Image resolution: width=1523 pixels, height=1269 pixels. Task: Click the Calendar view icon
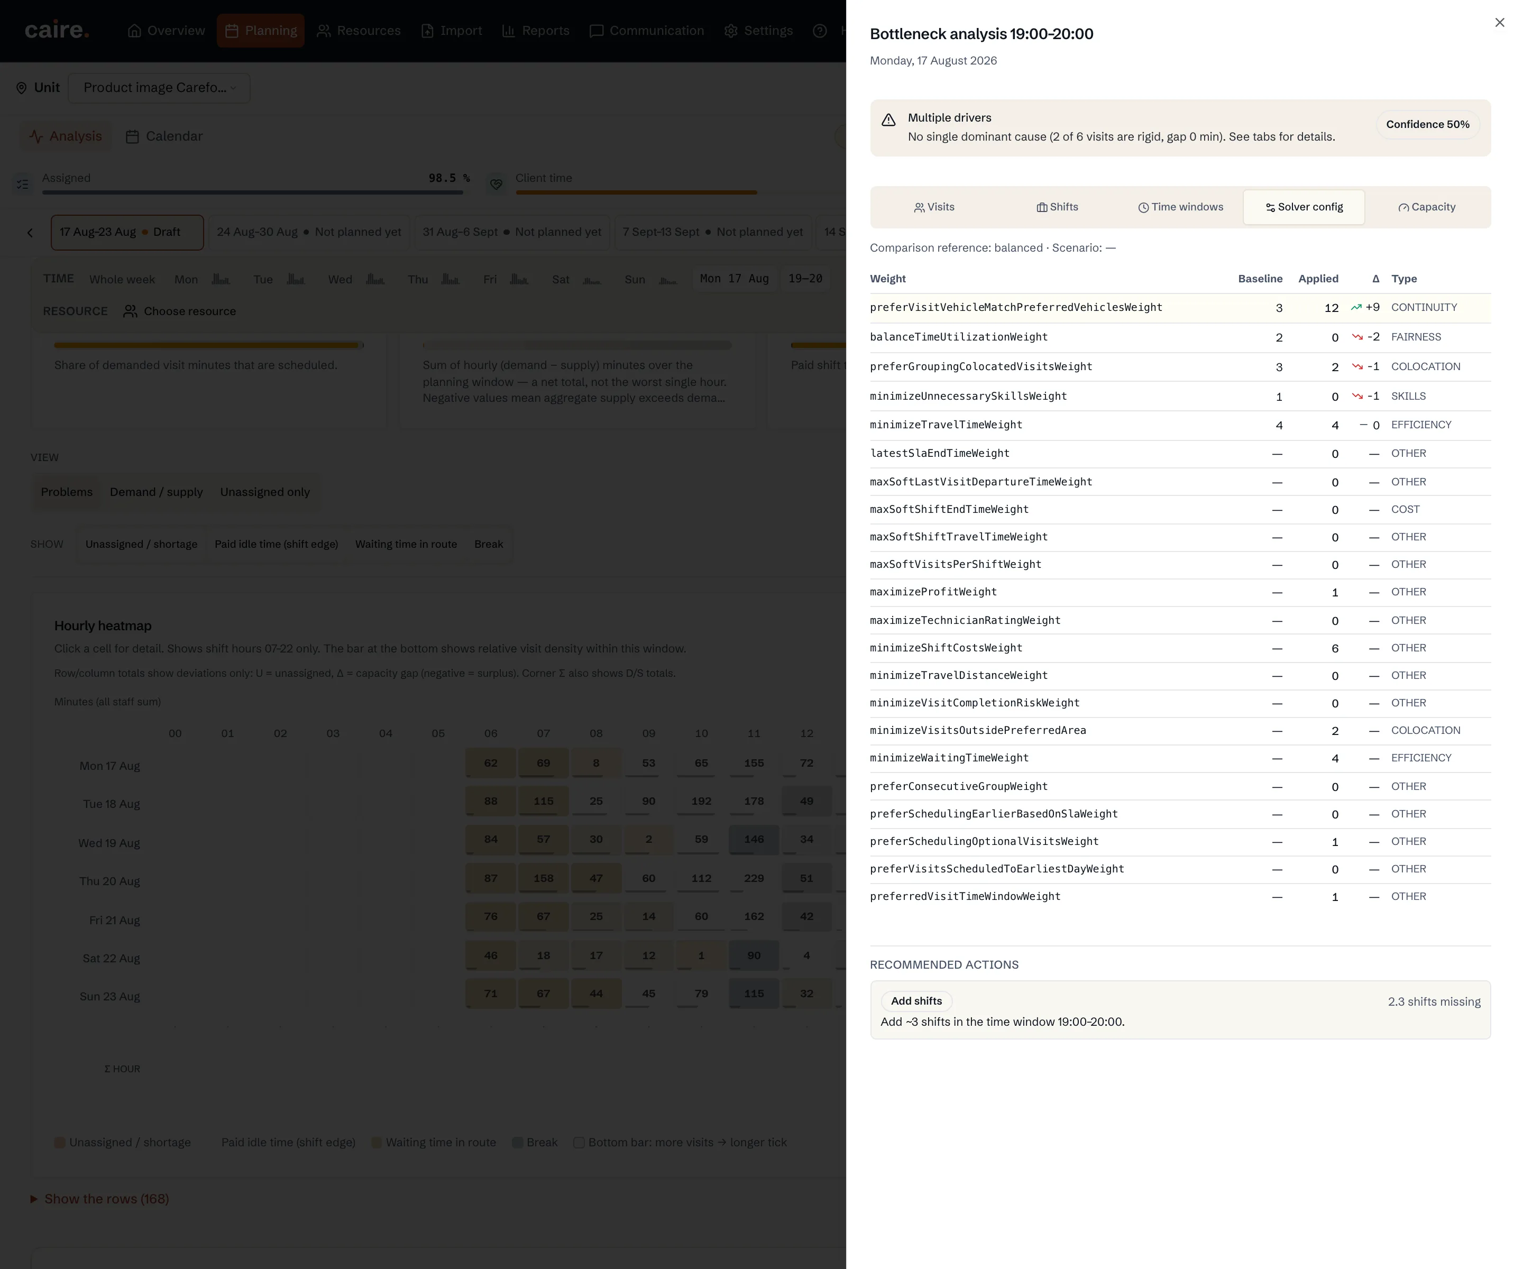132,136
